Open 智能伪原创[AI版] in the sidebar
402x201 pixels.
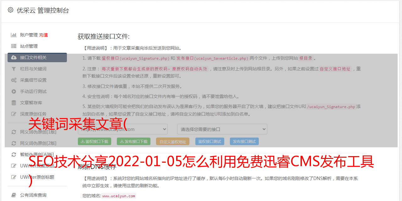point(37,155)
